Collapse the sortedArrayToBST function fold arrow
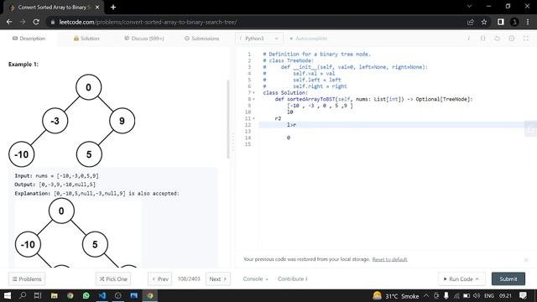Image resolution: width=537 pixels, height=302 pixels. click(x=253, y=99)
